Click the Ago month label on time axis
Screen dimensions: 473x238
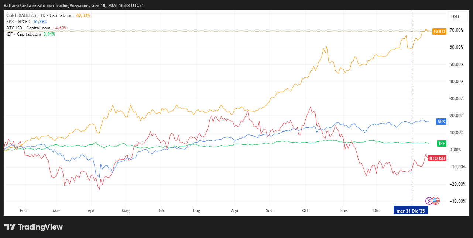(234, 211)
